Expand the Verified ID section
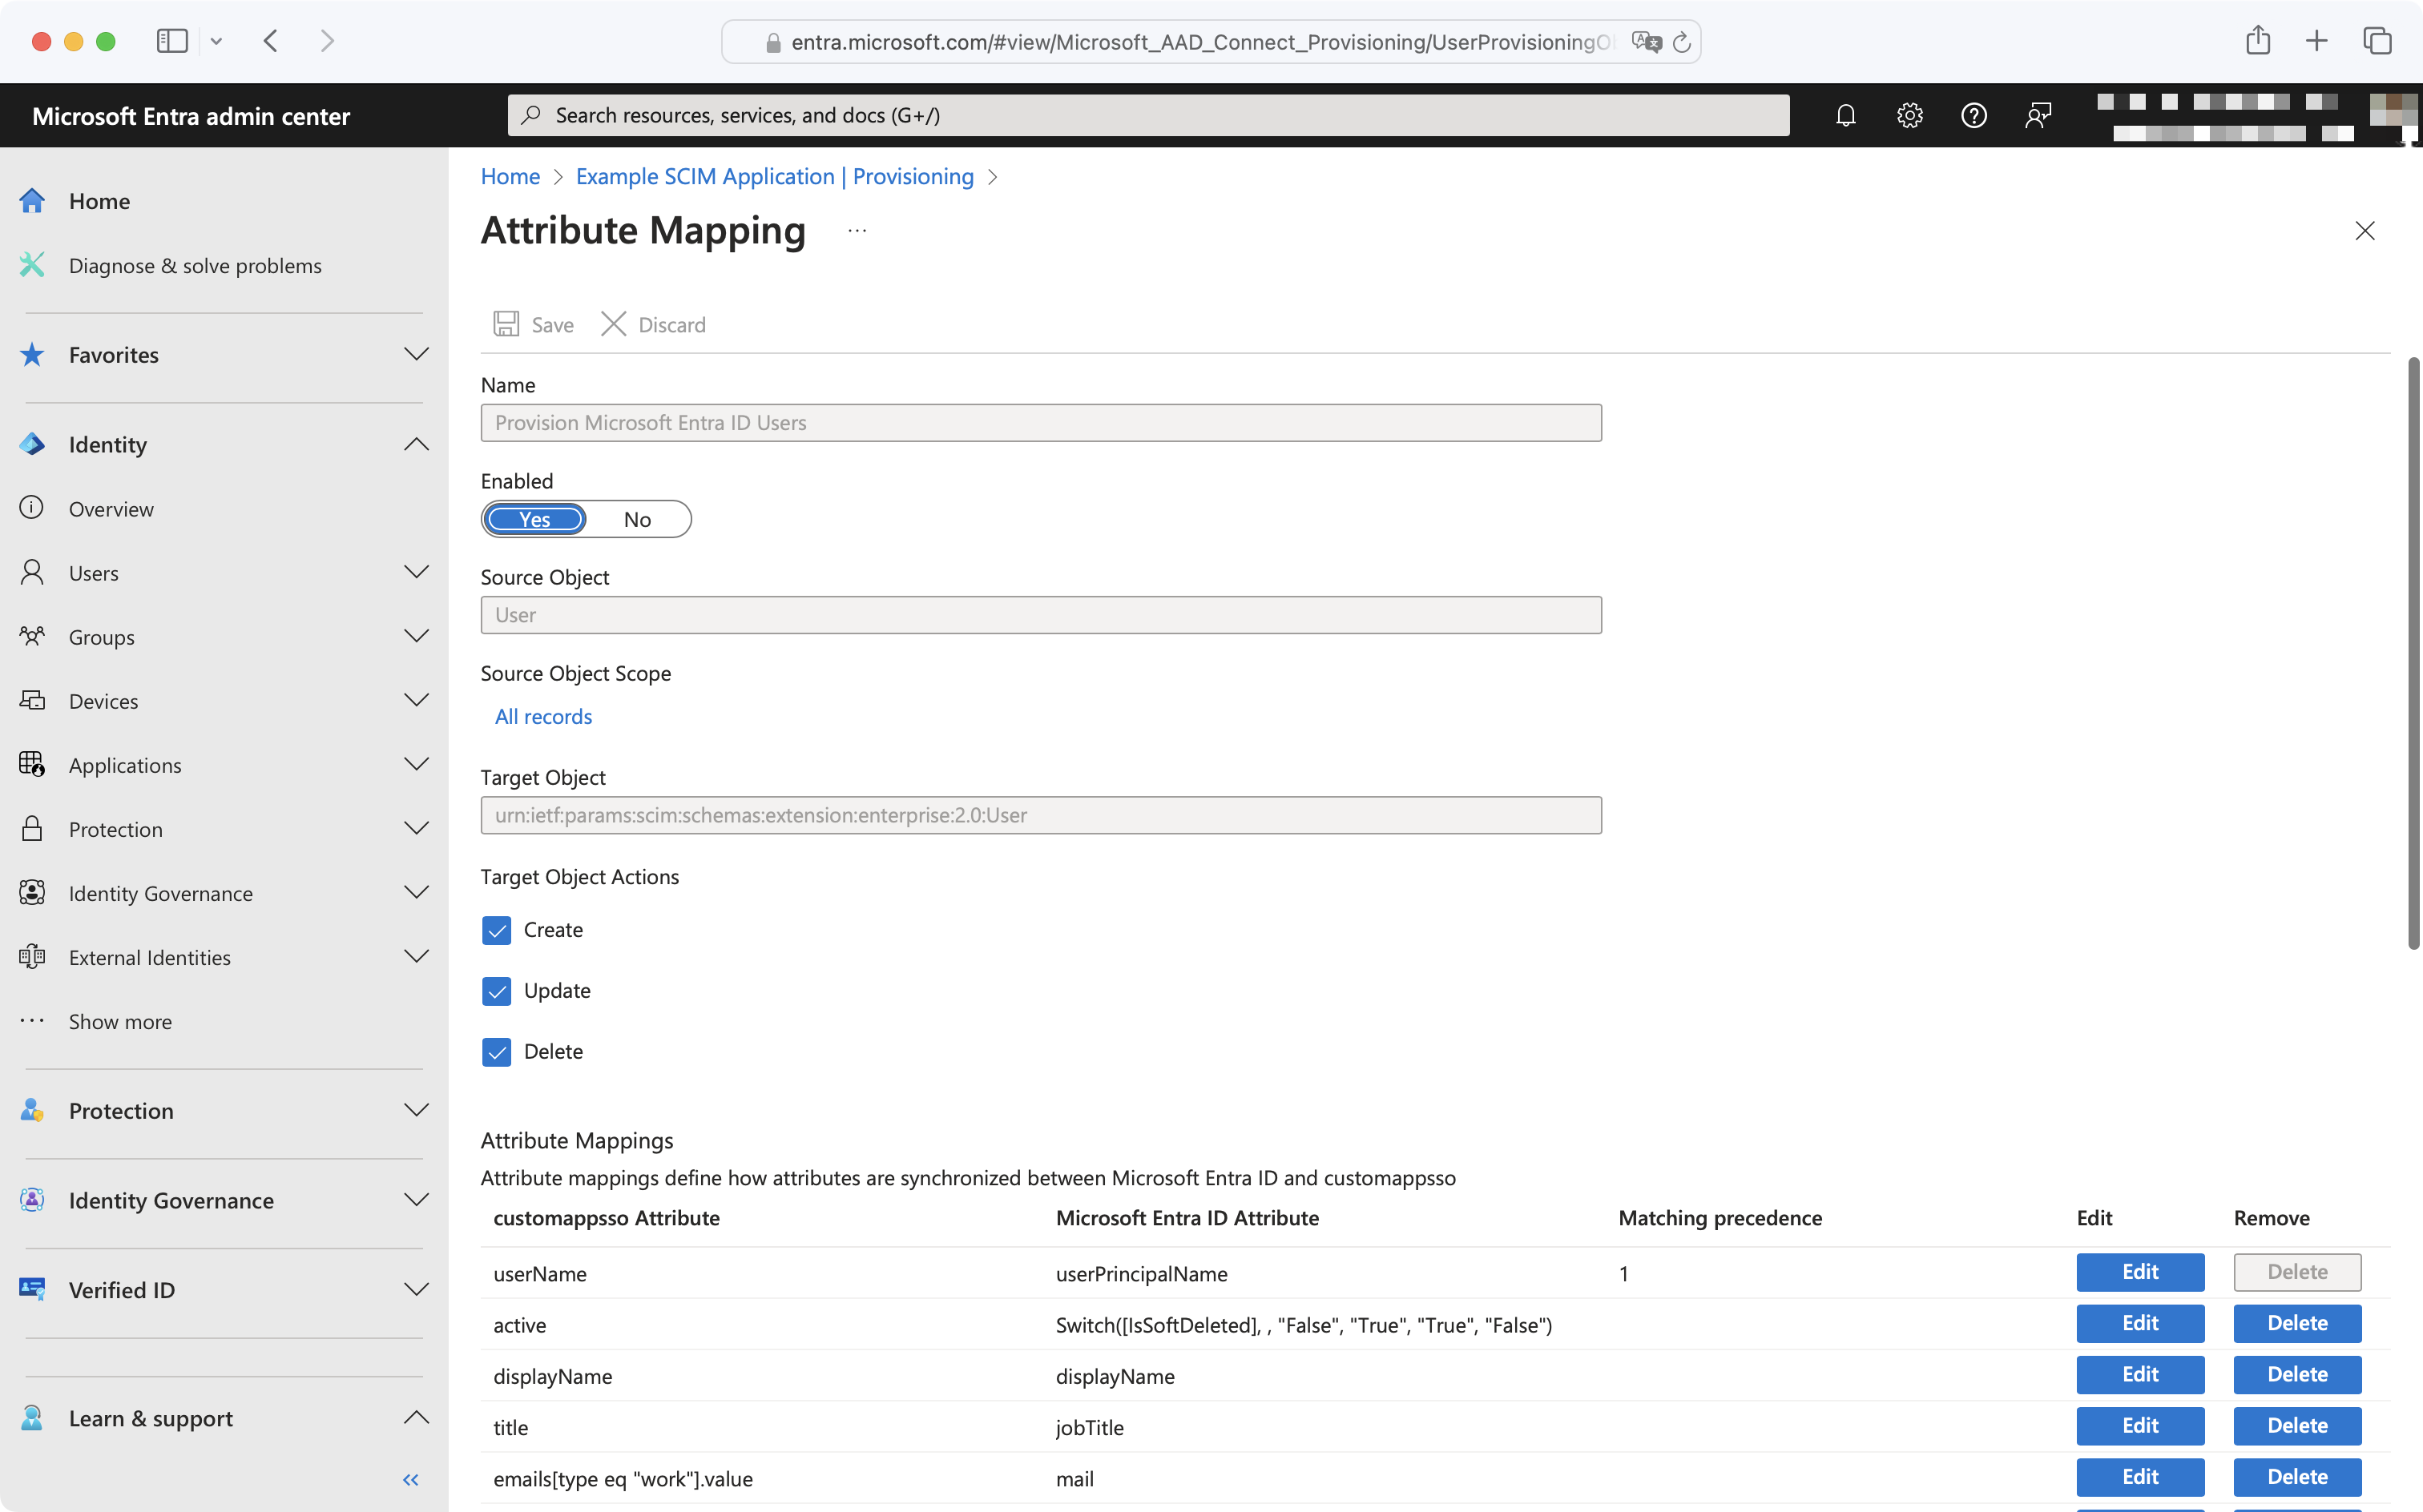Image resolution: width=2423 pixels, height=1512 pixels. 416,1289
